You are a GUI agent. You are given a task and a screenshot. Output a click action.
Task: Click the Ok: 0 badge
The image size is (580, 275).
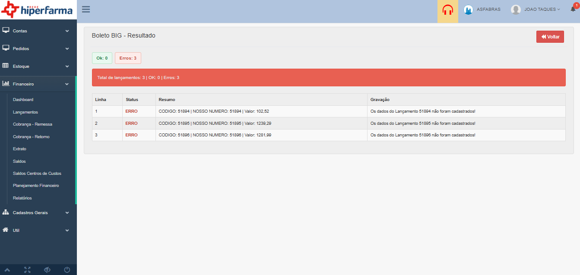[102, 58]
